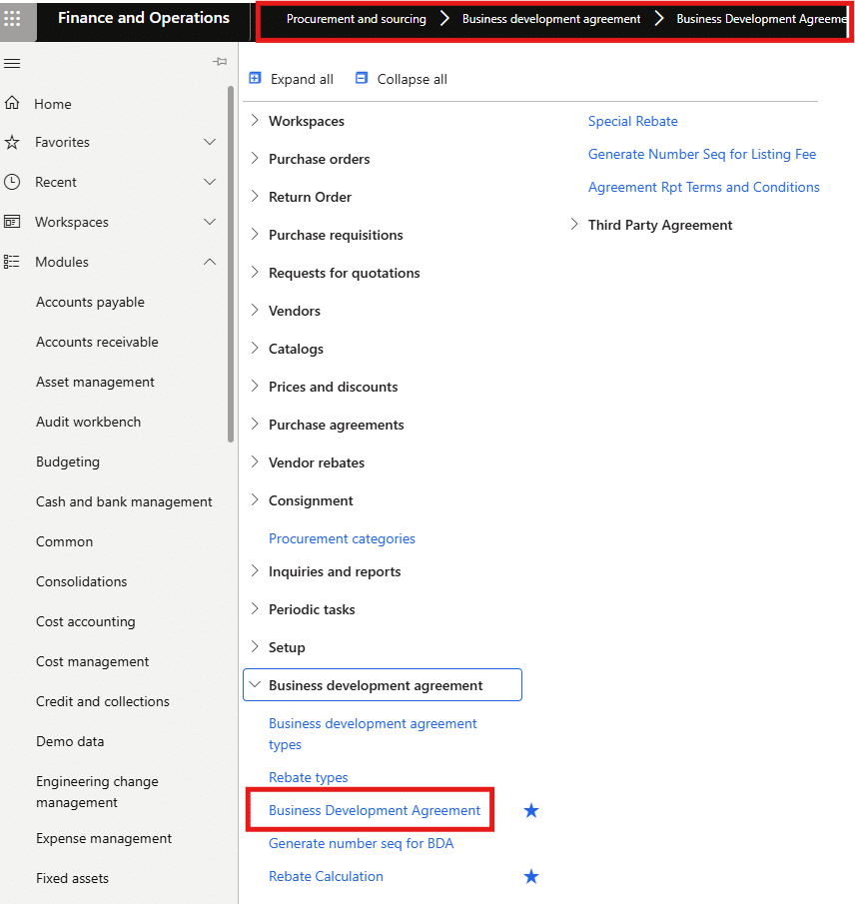Click the Workspaces icon in sidebar
Image resolution: width=855 pixels, height=904 pixels.
12,222
